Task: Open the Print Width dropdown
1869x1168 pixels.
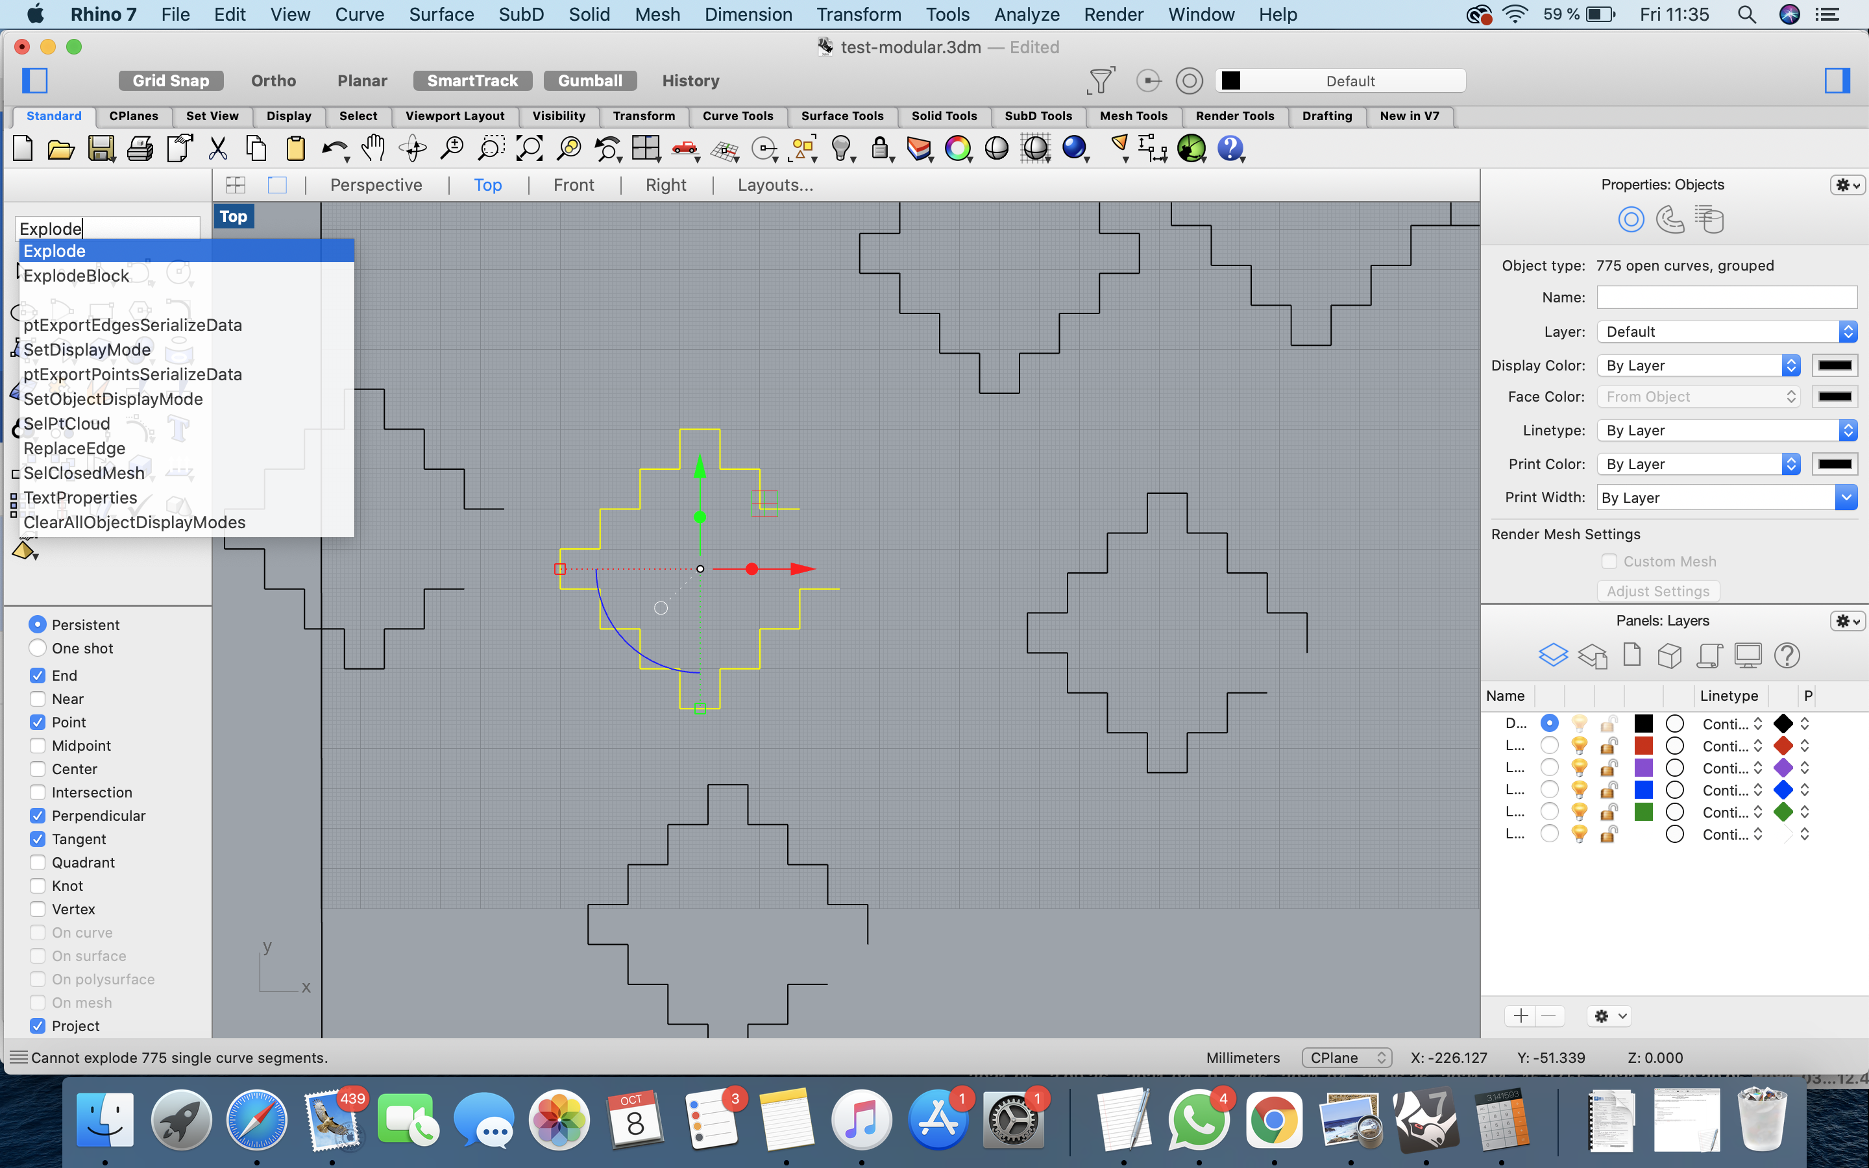Action: pyautogui.click(x=1727, y=498)
